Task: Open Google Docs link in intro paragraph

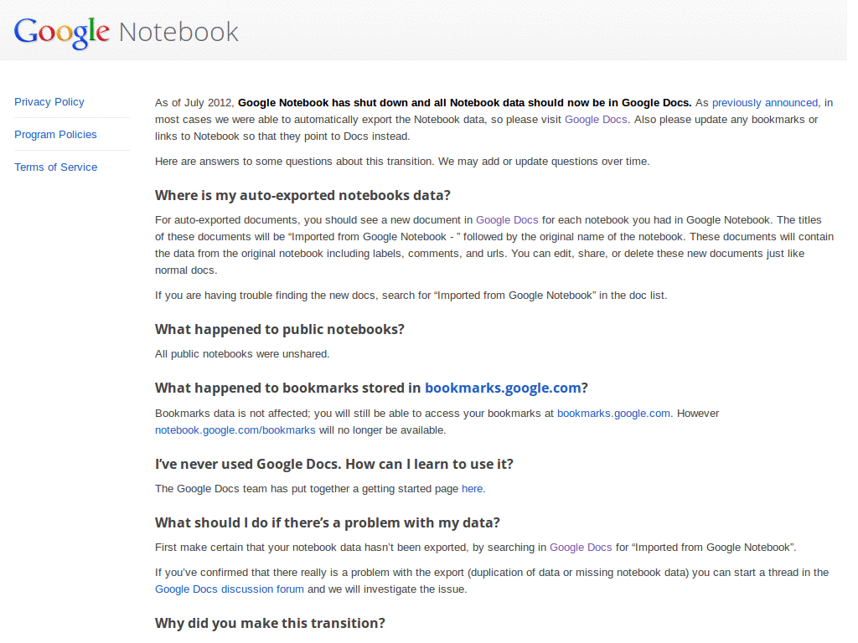Action: point(596,119)
